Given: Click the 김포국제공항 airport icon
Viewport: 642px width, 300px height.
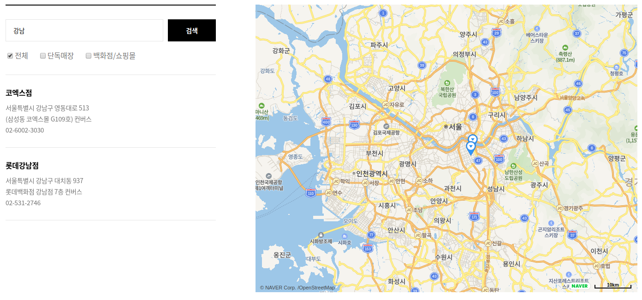Looking at the screenshot, I should [386, 126].
